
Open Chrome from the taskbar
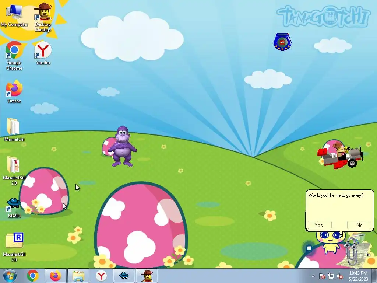pyautogui.click(x=33, y=276)
